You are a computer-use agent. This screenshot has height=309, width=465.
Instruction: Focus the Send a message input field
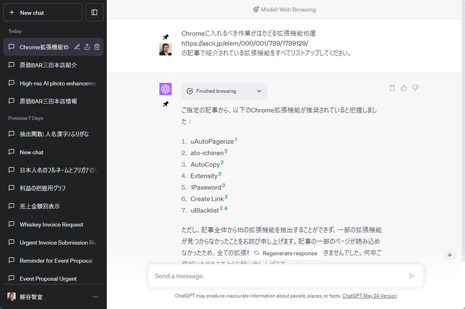click(279, 276)
